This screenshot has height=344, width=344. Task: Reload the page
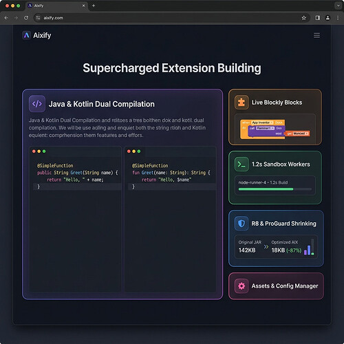26,18
